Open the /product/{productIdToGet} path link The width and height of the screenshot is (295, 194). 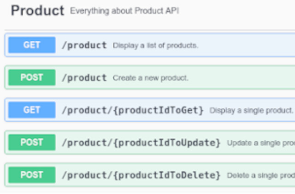coord(133,110)
